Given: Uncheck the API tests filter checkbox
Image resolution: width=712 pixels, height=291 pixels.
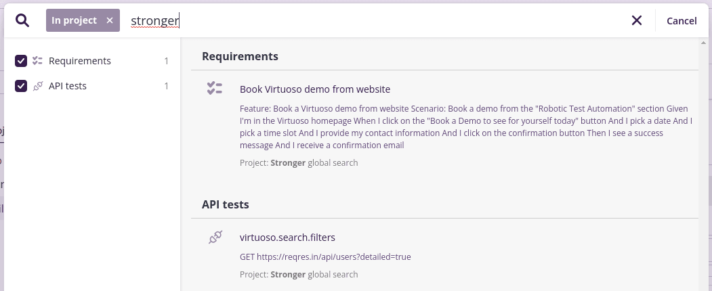Looking at the screenshot, I should [x=21, y=86].
